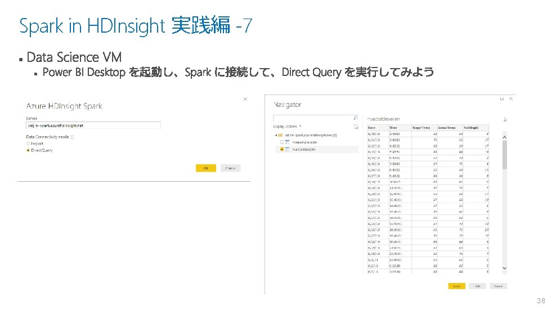The height and width of the screenshot is (310, 551).
Task: Click the 6/11/13 date cell
Action: [x=378, y=140]
